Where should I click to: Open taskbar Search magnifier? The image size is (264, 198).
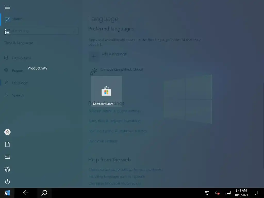[x=44, y=193]
